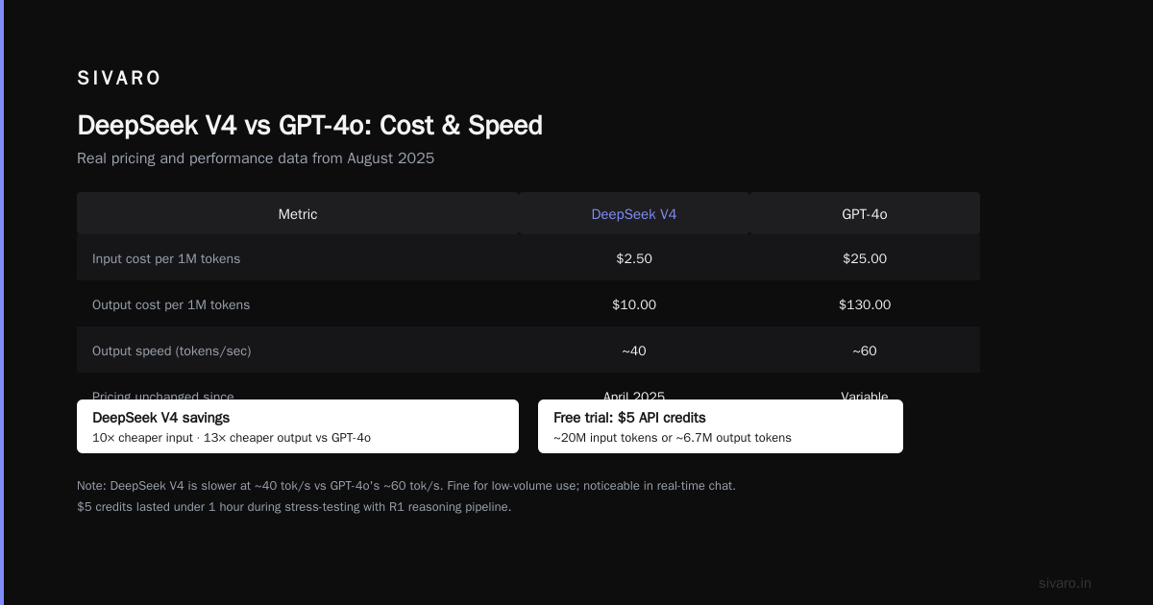Select the Output speed (tokens/sec) label
Image resolution: width=1153 pixels, height=605 pixels.
(172, 351)
